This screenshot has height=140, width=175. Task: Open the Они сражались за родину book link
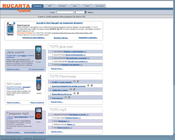pos(78,58)
